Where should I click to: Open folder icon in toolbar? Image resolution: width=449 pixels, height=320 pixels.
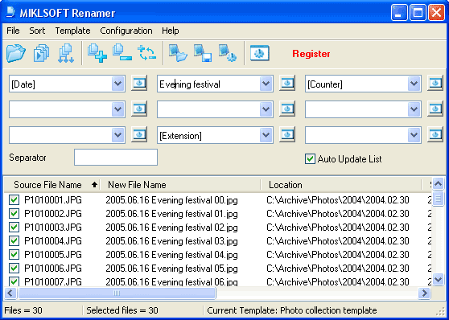pos(16,53)
